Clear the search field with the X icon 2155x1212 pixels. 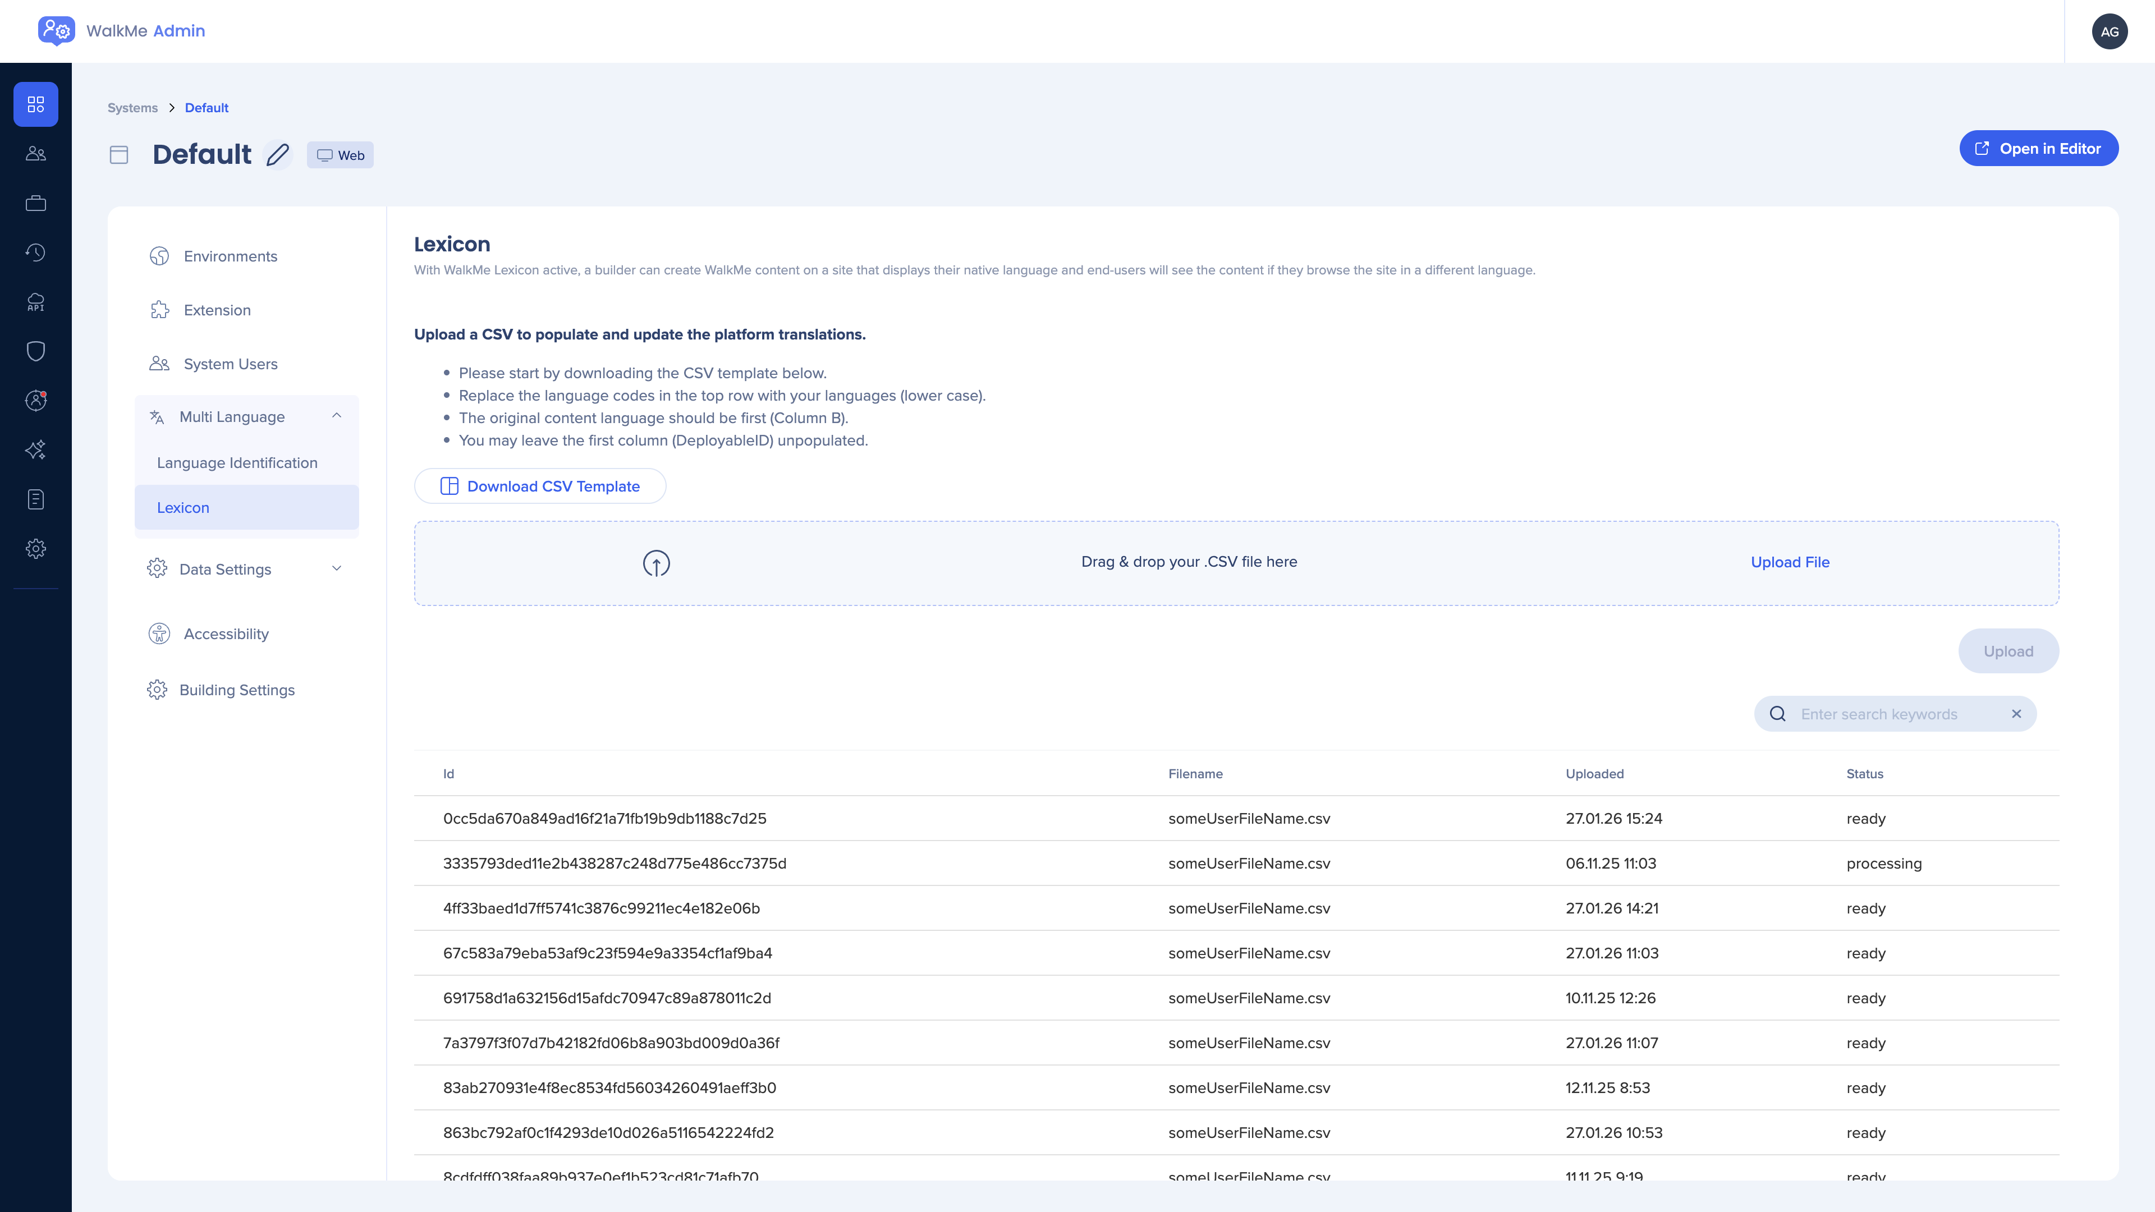(x=2016, y=714)
